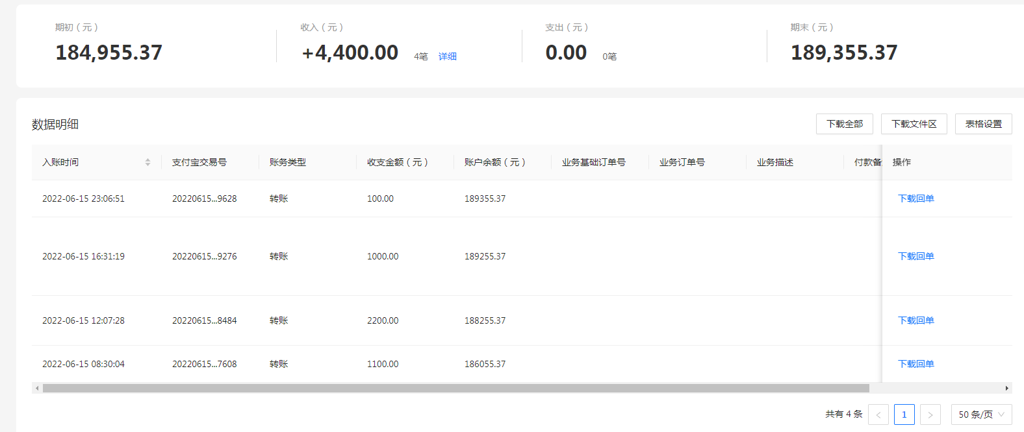Click the horizontal table scrollbar thumb
This screenshot has height=432, width=1024.
pyautogui.click(x=456, y=388)
